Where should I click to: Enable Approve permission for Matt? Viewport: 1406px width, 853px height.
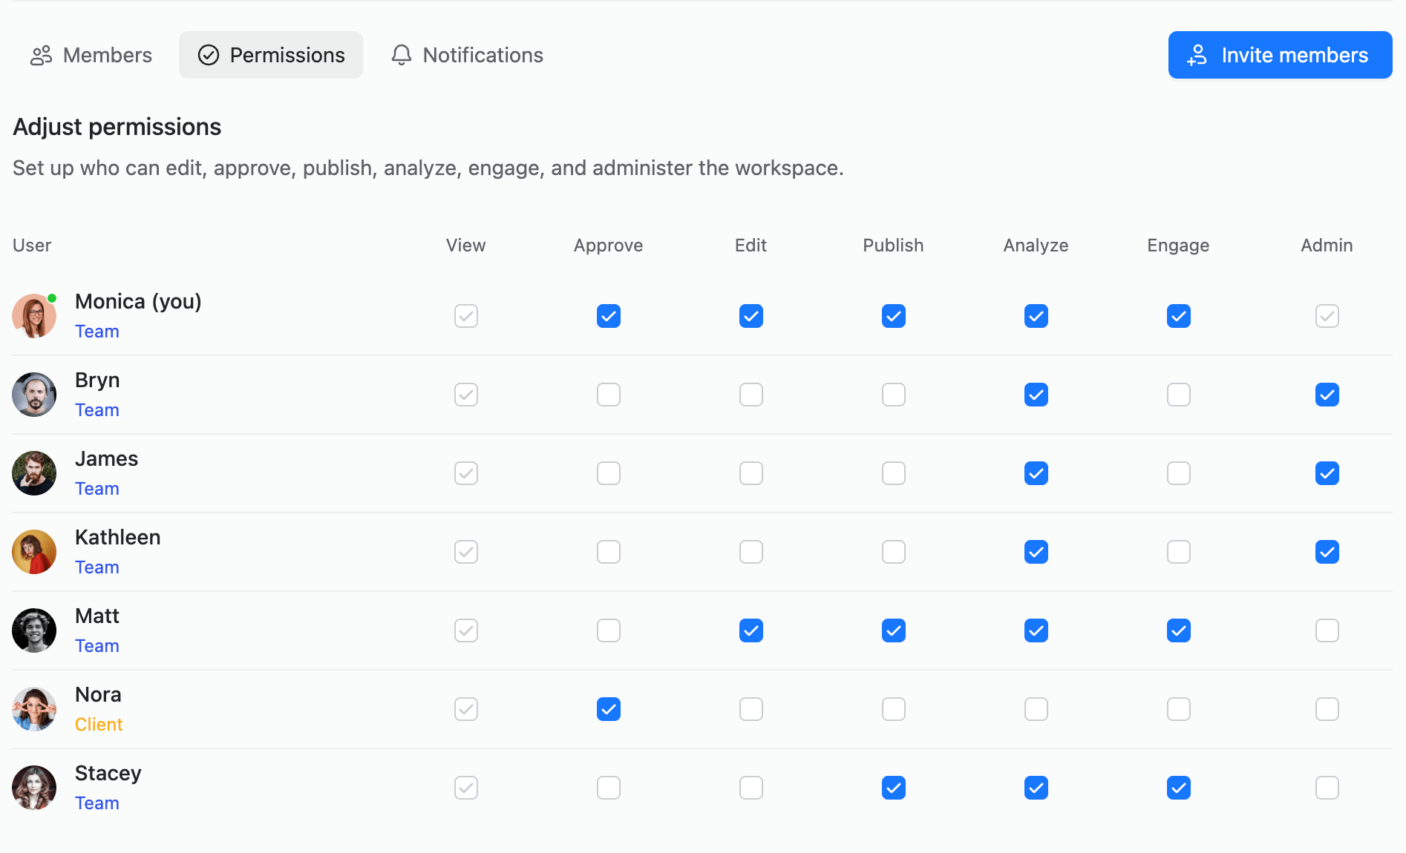point(609,630)
